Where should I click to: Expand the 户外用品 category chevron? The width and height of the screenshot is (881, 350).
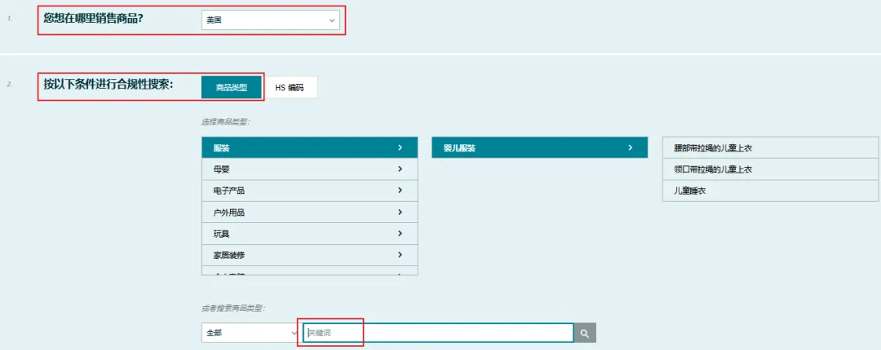coord(400,212)
